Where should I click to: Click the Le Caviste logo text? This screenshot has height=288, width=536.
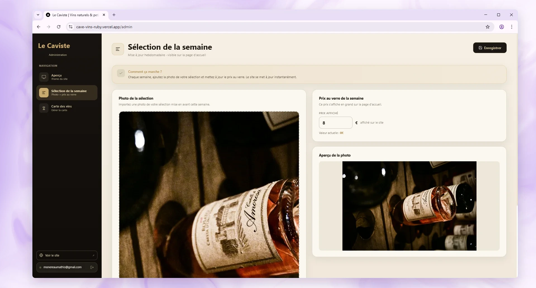click(54, 46)
